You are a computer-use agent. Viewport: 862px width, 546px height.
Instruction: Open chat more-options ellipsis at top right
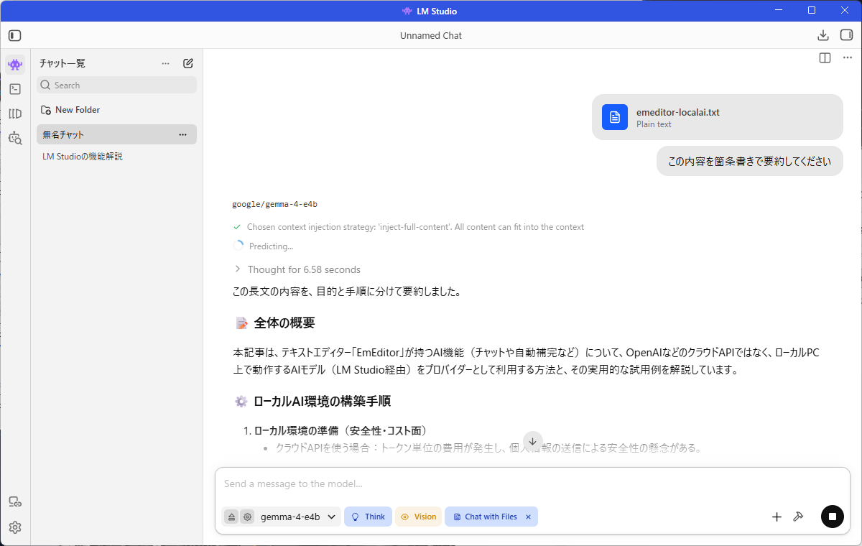[847, 57]
